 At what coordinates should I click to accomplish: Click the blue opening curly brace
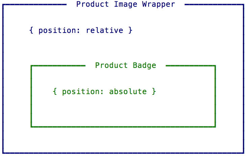31,30
